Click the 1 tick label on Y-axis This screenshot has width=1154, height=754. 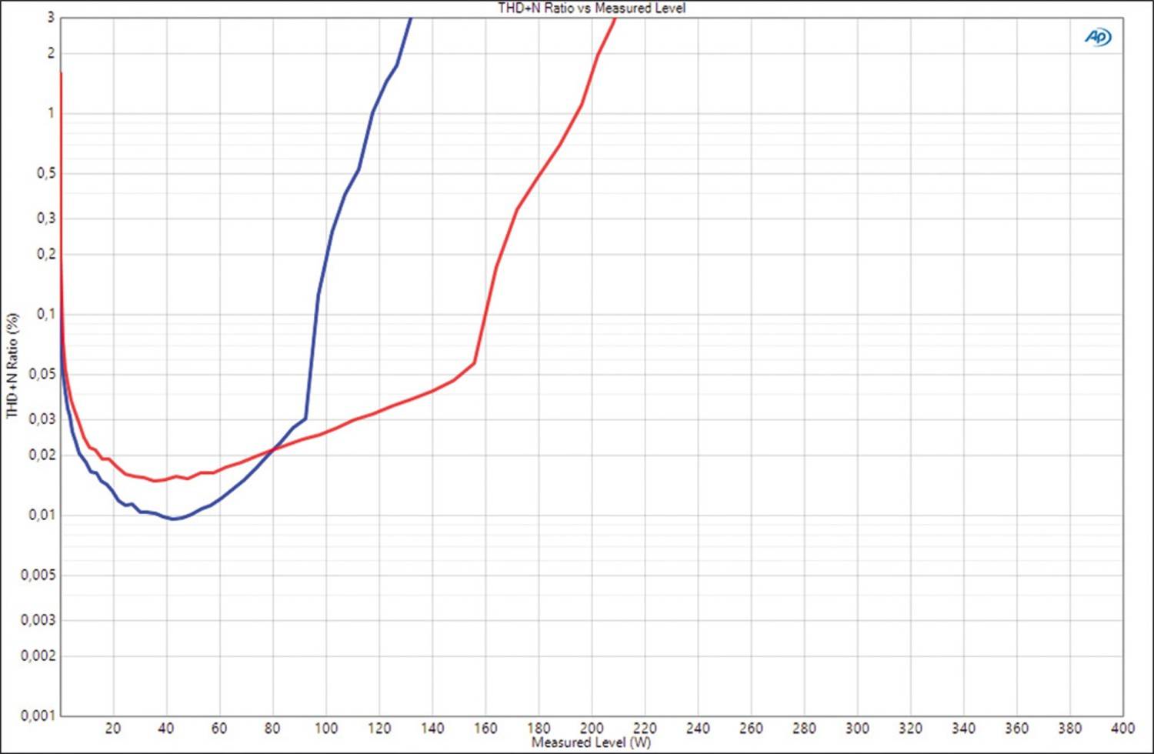click(x=52, y=113)
